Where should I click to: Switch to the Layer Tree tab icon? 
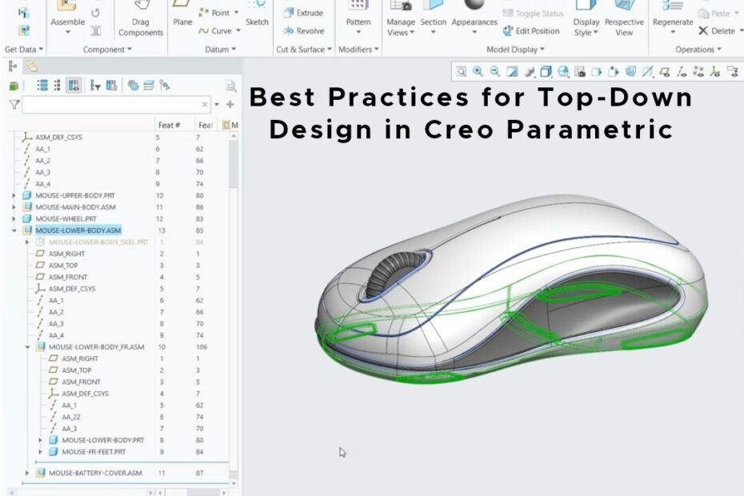pos(32,66)
